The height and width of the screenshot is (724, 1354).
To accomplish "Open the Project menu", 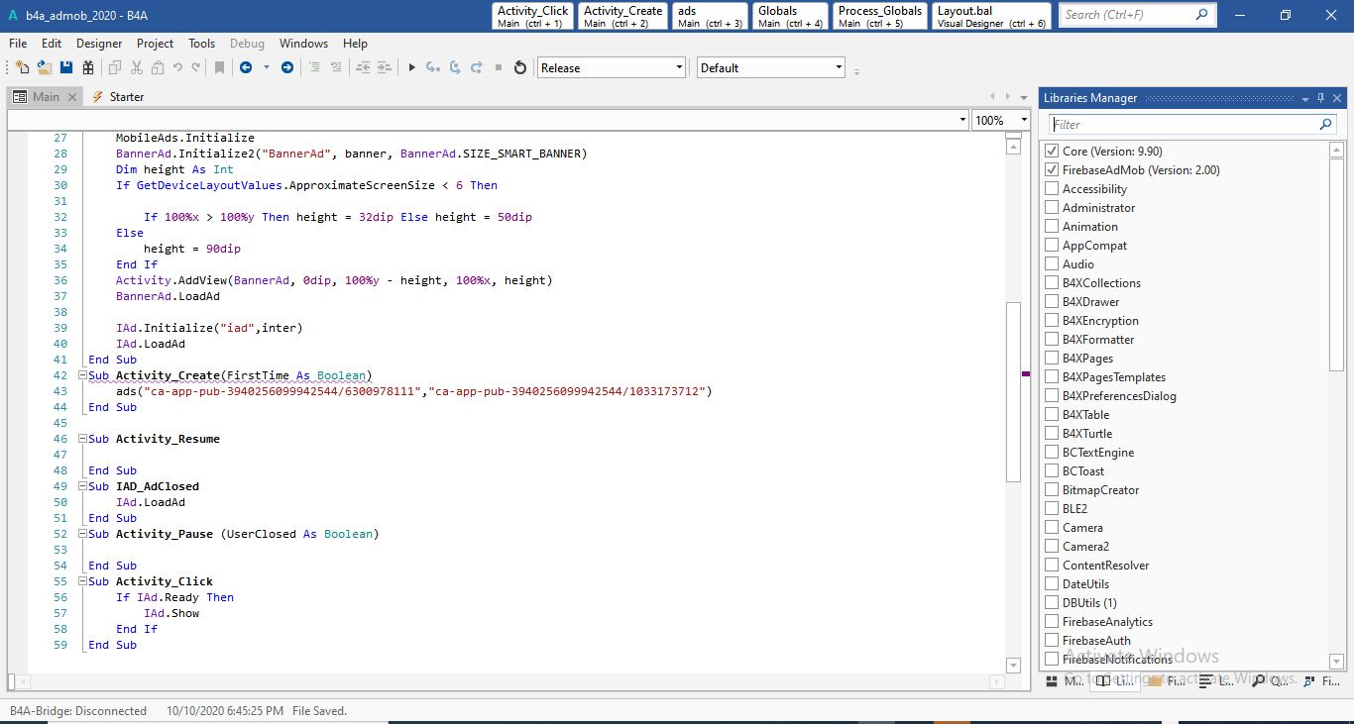I will (x=155, y=44).
